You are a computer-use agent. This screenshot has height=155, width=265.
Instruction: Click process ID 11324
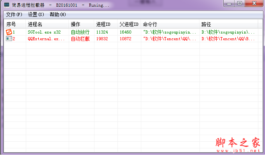(102, 32)
